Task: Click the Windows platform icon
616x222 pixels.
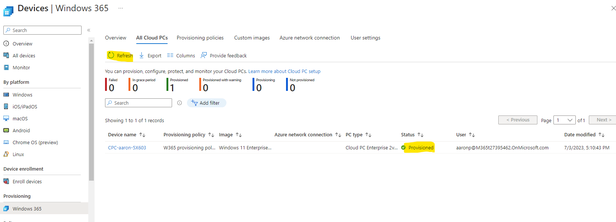Action: [x=6, y=95]
